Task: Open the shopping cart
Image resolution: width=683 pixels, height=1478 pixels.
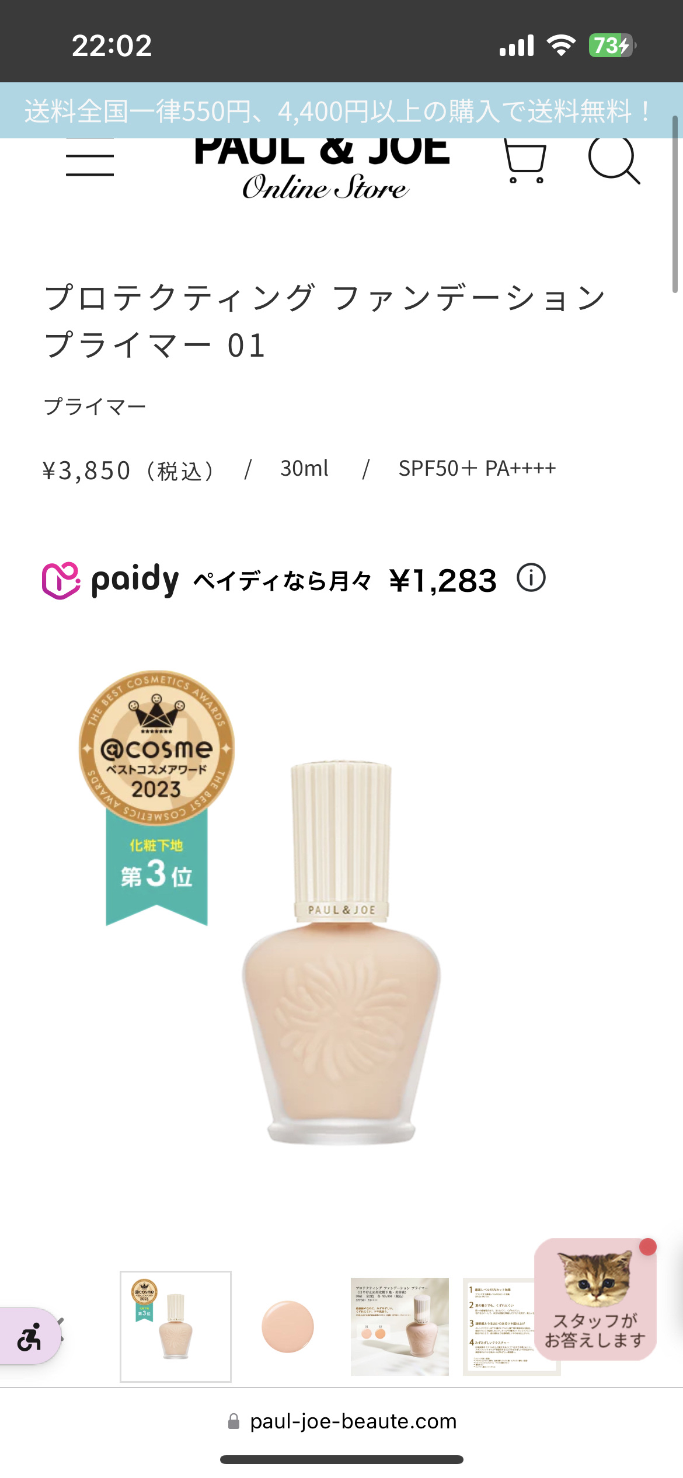Action: pyautogui.click(x=524, y=162)
